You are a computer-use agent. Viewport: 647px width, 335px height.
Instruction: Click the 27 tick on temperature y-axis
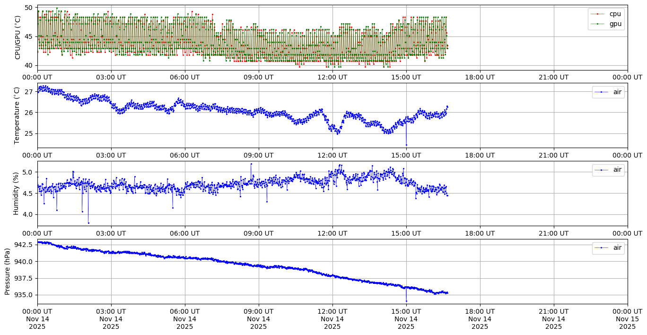point(28,91)
